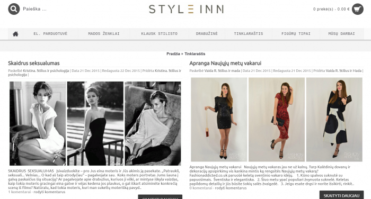Select Klausk Stilisto menu item
Viewport: 371px width, 199px height.
(x=159, y=34)
